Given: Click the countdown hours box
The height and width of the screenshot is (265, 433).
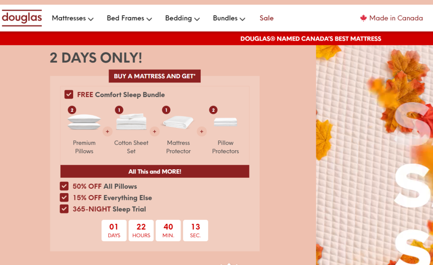Looking at the screenshot, I should pos(141,230).
